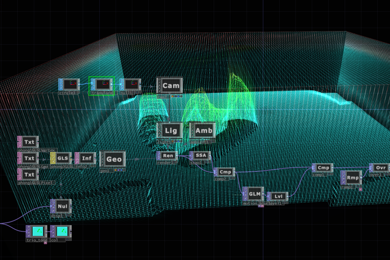The image size is (390, 260).
Task: Click the Lig light node
Action: 170,131
